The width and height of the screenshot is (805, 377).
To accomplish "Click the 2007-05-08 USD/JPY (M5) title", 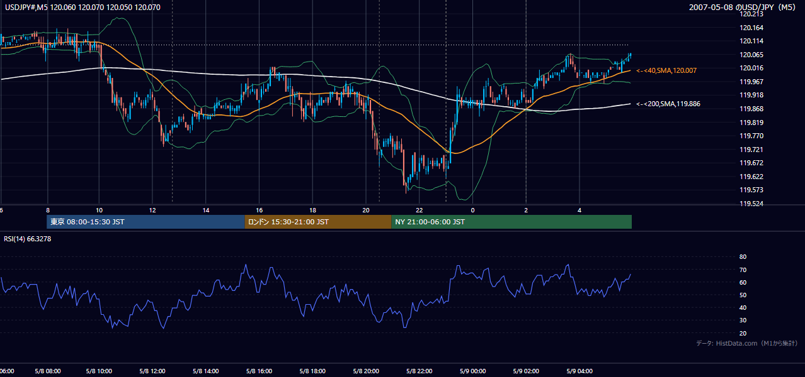I will click(x=743, y=8).
